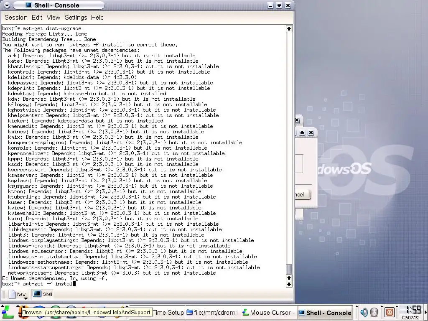The image size is (428, 321).
Task: Click the console scrollbar thumb
Action: point(289,269)
